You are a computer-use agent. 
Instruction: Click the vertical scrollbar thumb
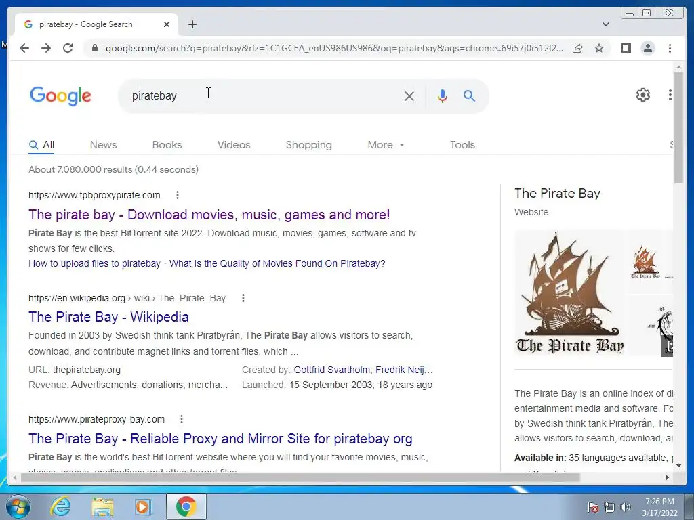tap(678, 128)
